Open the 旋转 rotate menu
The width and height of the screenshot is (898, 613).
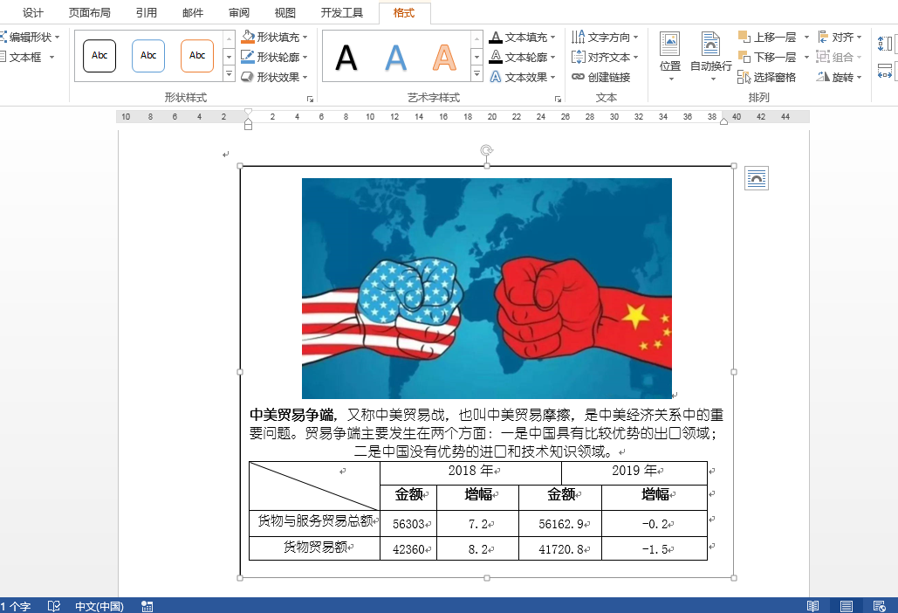coord(839,77)
